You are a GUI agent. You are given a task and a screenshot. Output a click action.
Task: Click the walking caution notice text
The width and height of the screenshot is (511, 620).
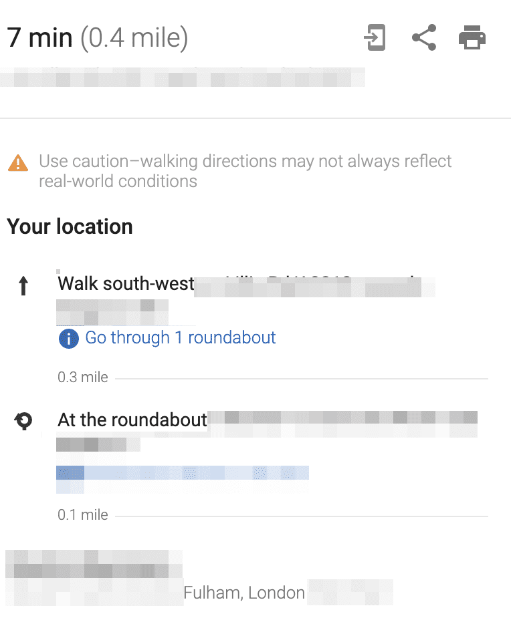[x=245, y=171]
